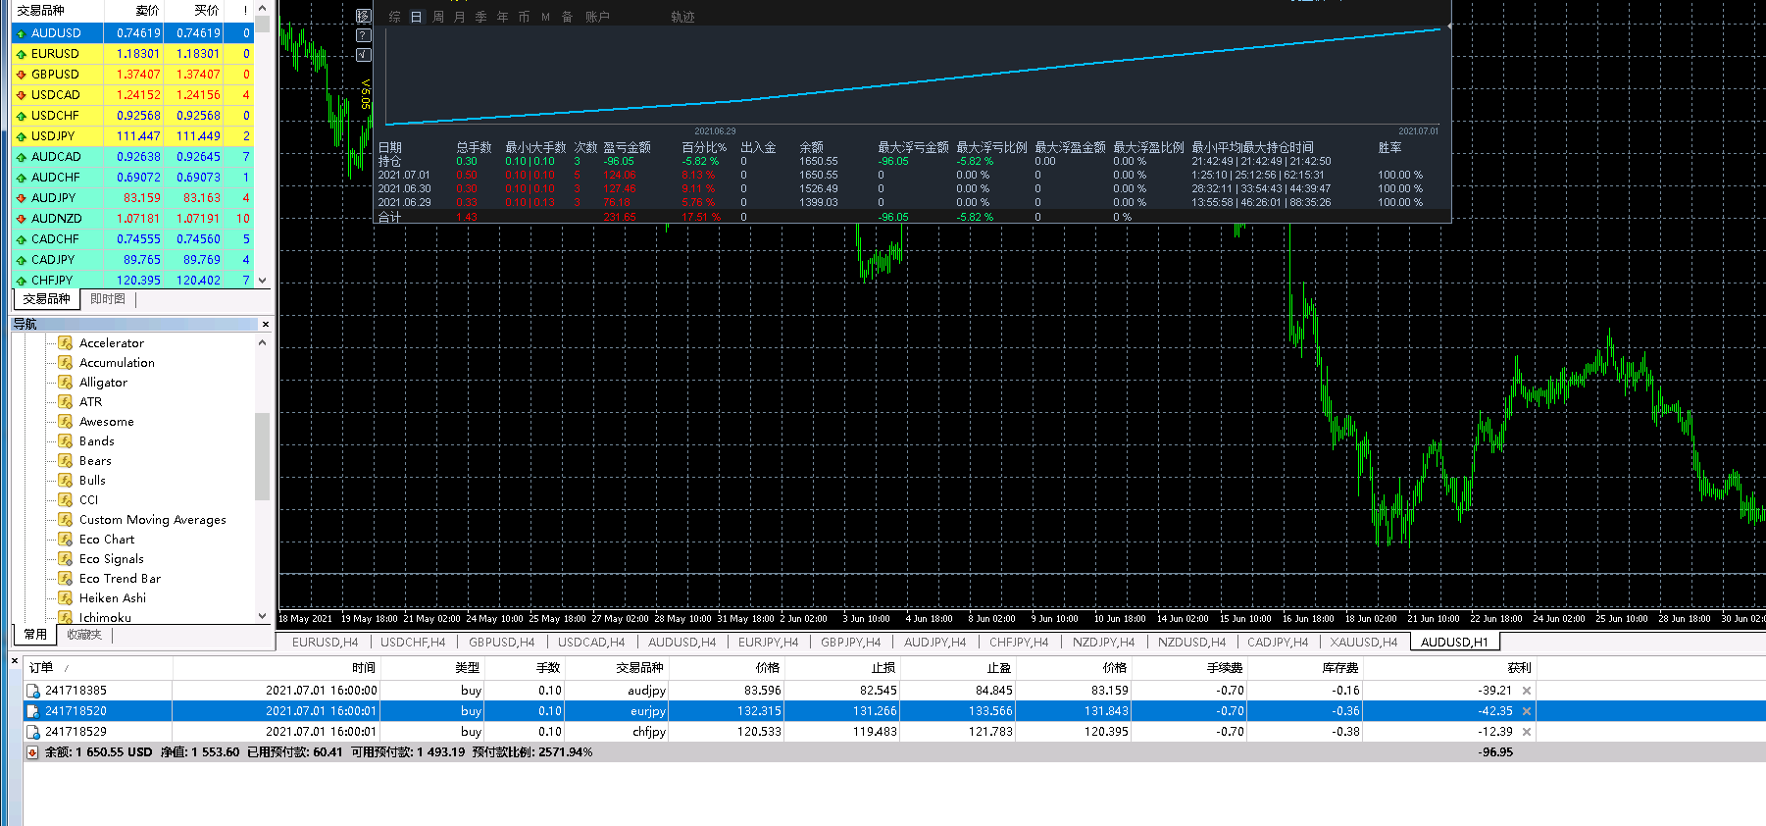Click the order 241718385 document icon
This screenshot has height=826, width=1766.
tap(33, 691)
